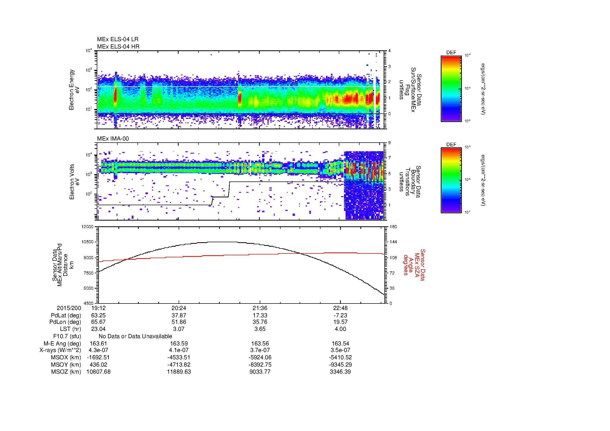Click the LST value 3.65
610x431 pixels.
click(260, 329)
